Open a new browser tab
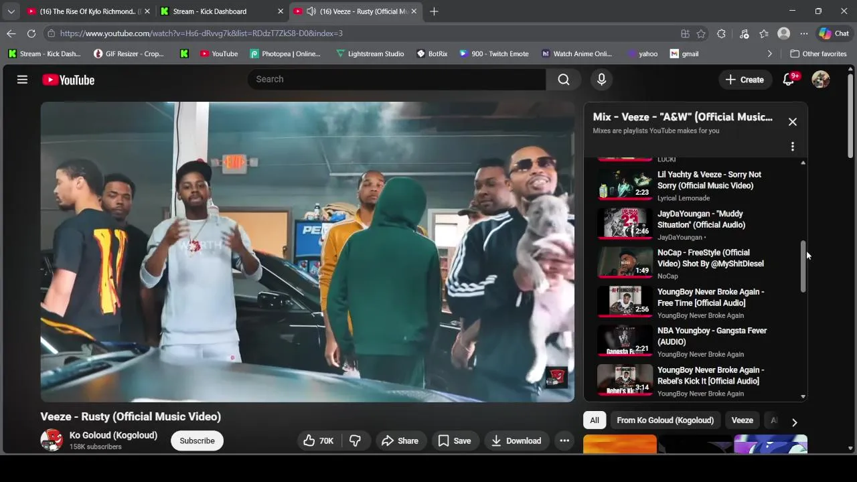The height and width of the screenshot is (482, 857). point(434,11)
